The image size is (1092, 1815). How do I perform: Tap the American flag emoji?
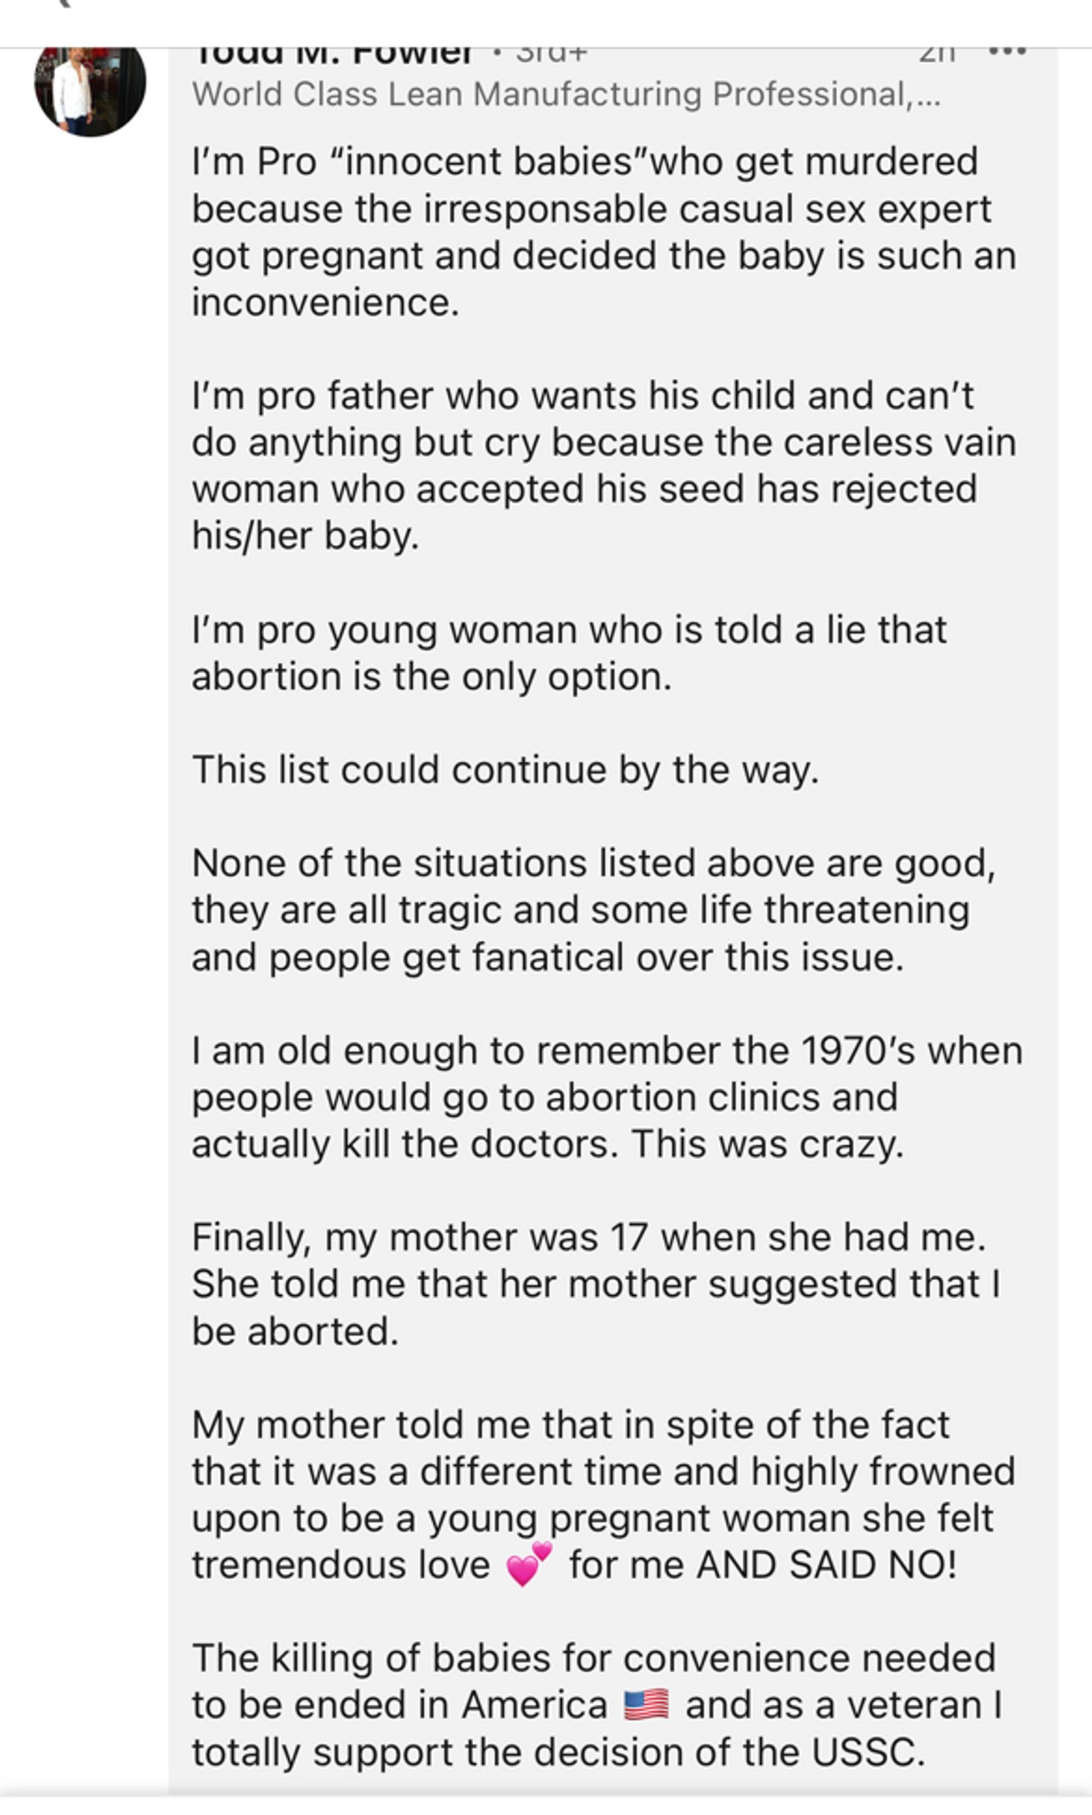coord(646,1705)
